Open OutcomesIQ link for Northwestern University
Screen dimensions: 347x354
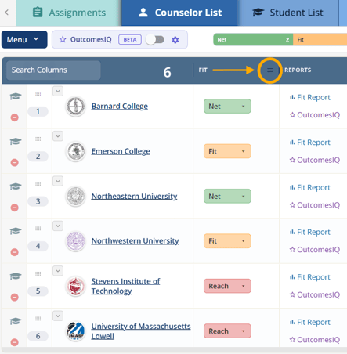coord(315,250)
